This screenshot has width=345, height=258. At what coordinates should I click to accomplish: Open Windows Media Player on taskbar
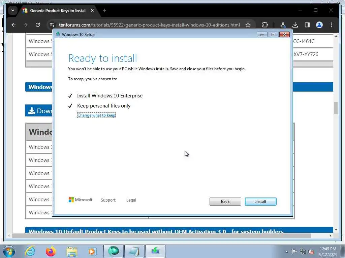tap(92, 251)
